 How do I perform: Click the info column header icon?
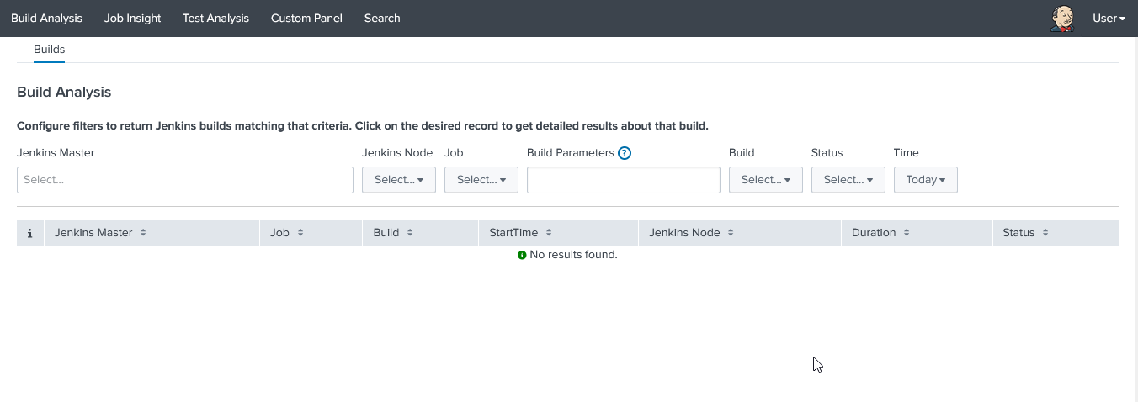[x=30, y=233]
